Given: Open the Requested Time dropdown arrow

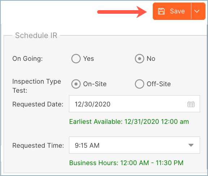Looking at the screenshot, I should pos(191,145).
